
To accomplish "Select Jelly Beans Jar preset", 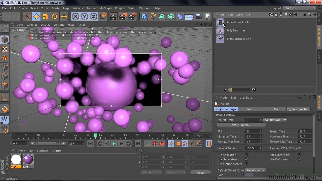I will [236, 30].
